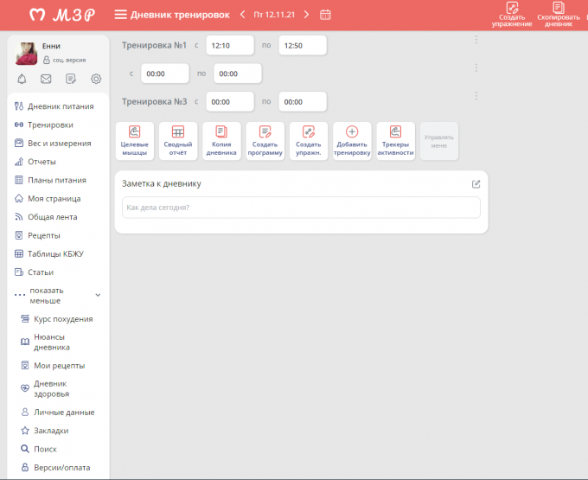Select Рецепты in the sidebar menu
This screenshot has height=480, width=588.
tap(43, 235)
